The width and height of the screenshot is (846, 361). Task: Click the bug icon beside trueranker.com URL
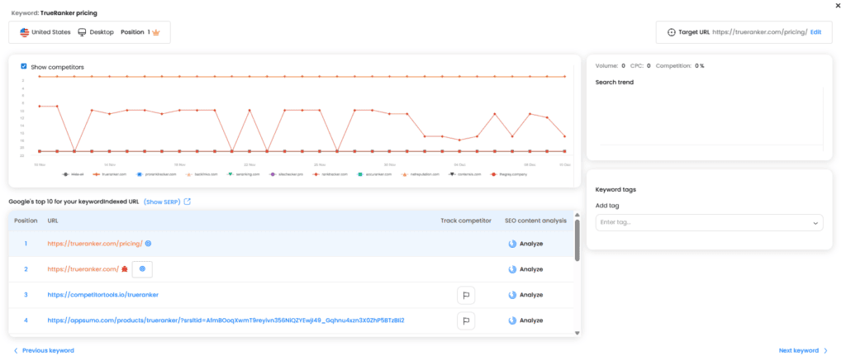[x=123, y=269]
